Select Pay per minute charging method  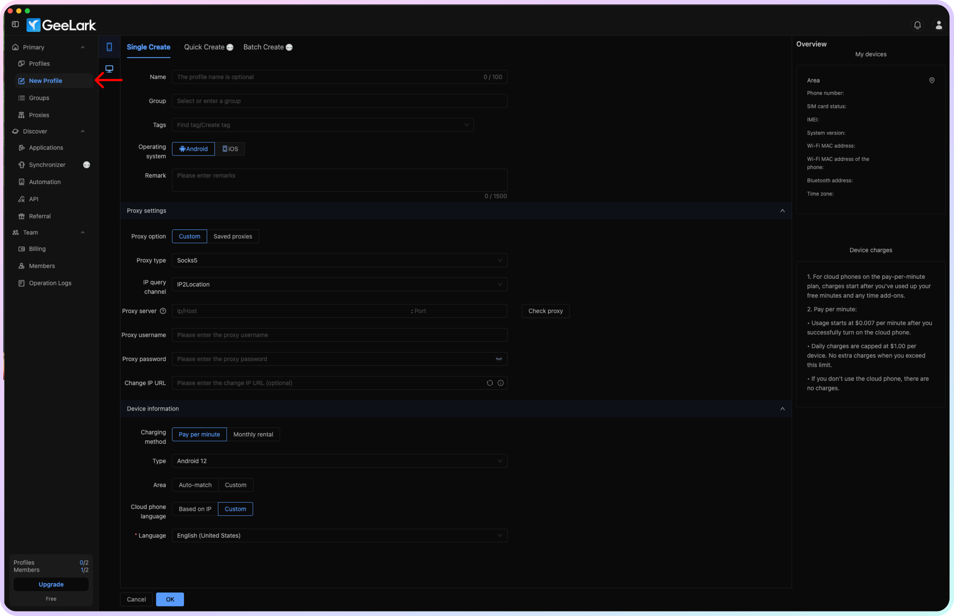(199, 434)
